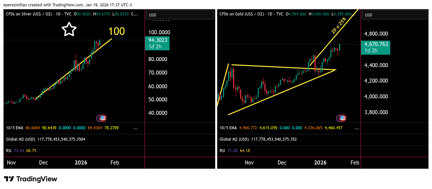Screen dimensions: 432x189
Task: Click the US flag event icon on Gold chart
Action: tap(343, 118)
